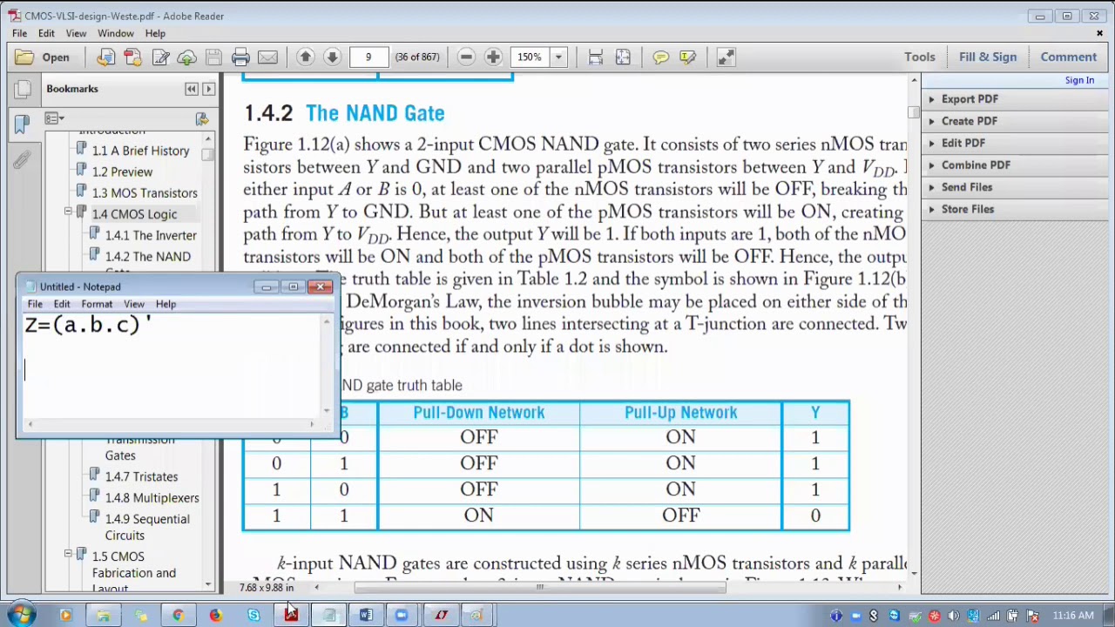The width and height of the screenshot is (1115, 627).
Task: Expand the Export PDF section
Action: [x=970, y=99]
